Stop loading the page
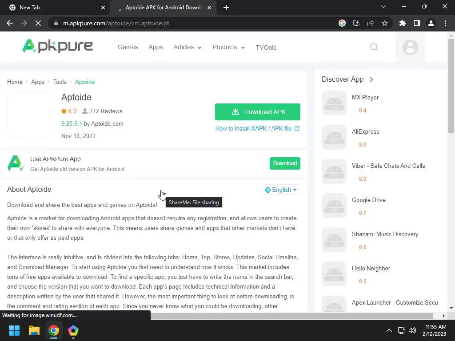Image resolution: width=455 pixels, height=341 pixels. [38, 23]
